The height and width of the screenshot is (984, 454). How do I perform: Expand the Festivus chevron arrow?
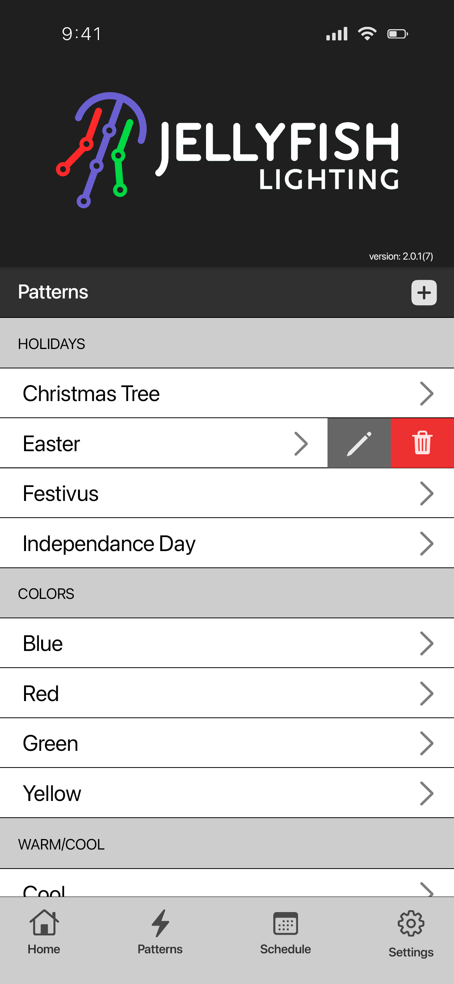coord(426,494)
